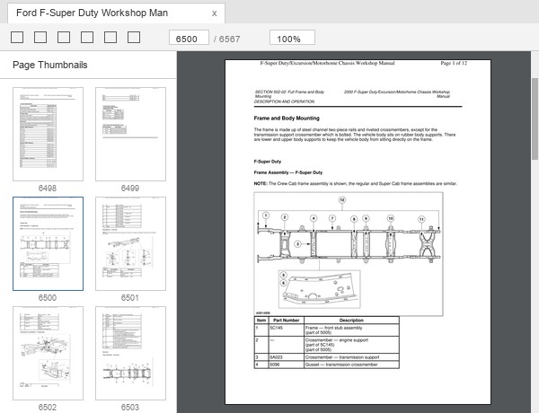Click the second toolbar square icon

40,37
